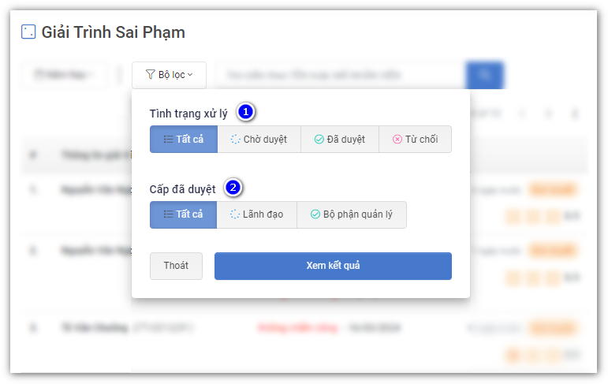Select the Bộ phận quản lý option
Image resolution: width=608 pixels, height=384 pixels.
point(351,214)
